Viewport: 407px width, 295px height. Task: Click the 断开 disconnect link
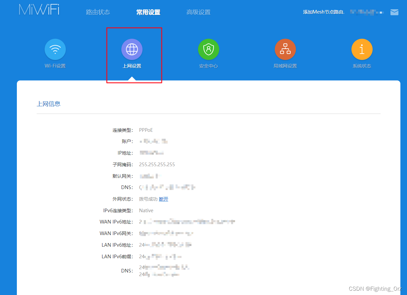tap(164, 199)
